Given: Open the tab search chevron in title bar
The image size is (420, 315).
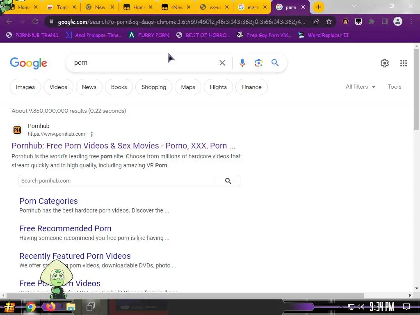Looking at the screenshot, I should [x=354, y=6].
